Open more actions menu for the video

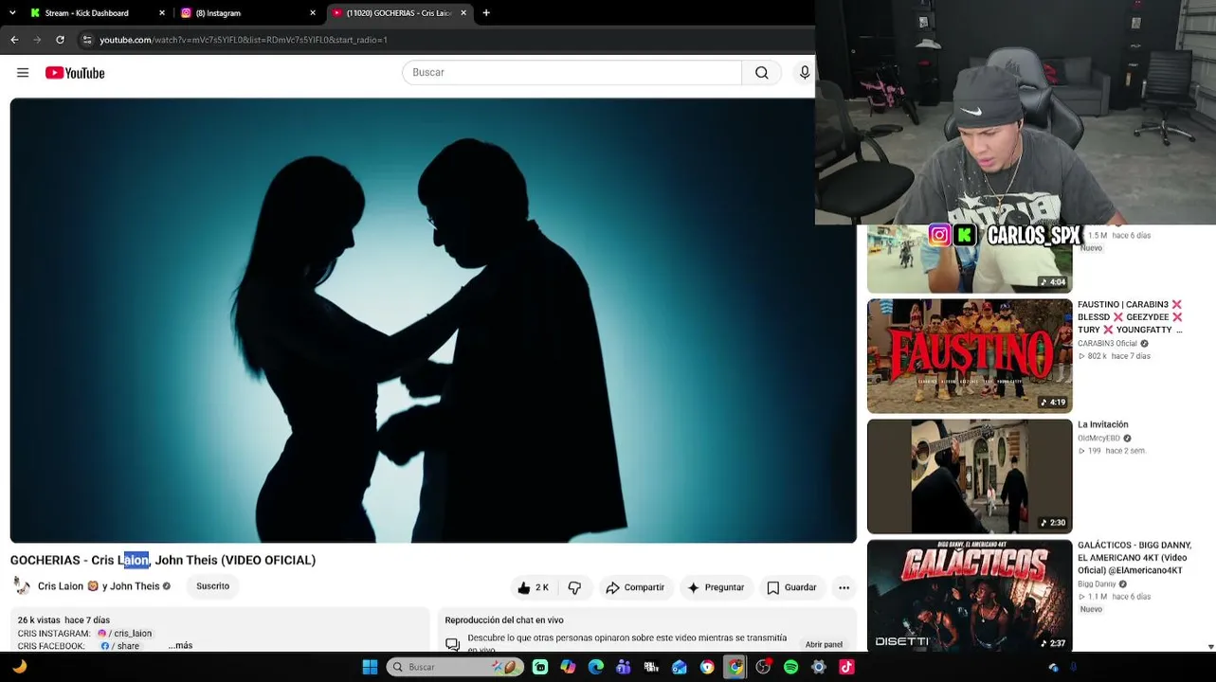click(x=844, y=587)
